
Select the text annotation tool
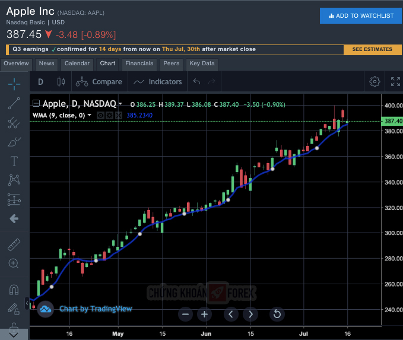[x=14, y=161]
